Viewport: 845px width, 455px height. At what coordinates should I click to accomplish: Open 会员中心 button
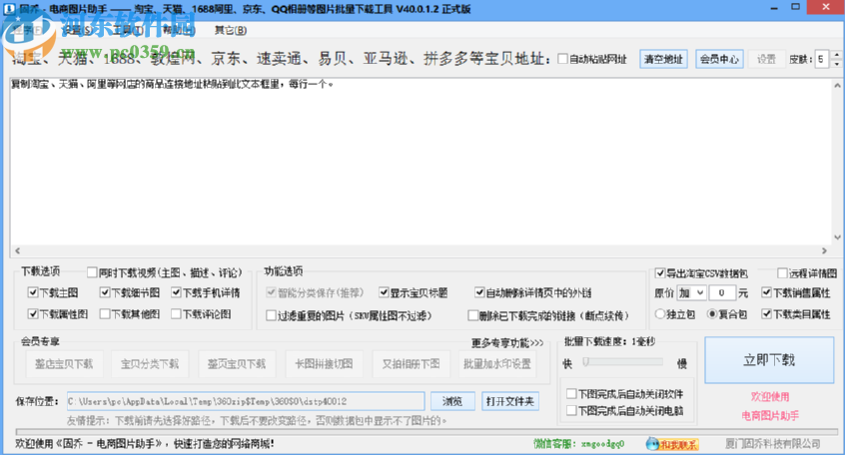(x=719, y=59)
